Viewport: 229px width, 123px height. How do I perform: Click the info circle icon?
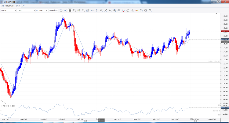(128, 10)
